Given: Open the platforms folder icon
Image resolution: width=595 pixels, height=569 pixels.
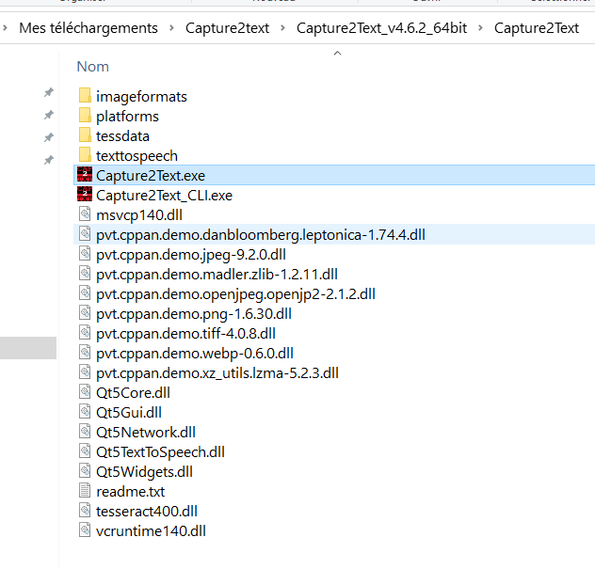Looking at the screenshot, I should point(85,116).
